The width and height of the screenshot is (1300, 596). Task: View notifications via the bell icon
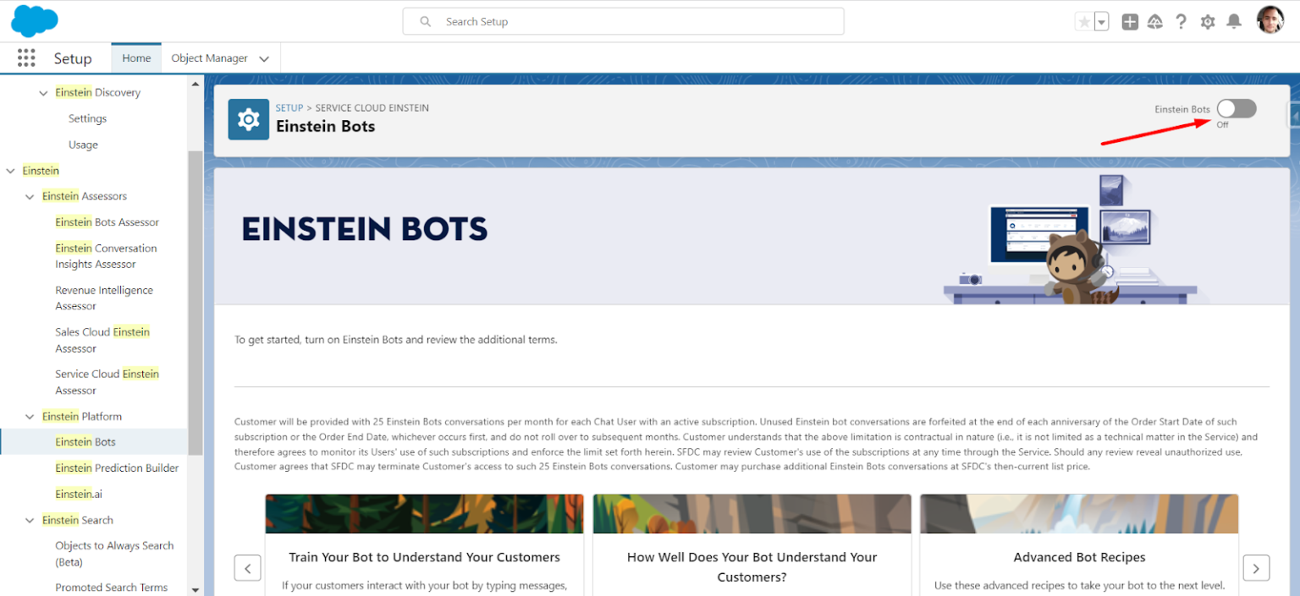(1234, 22)
